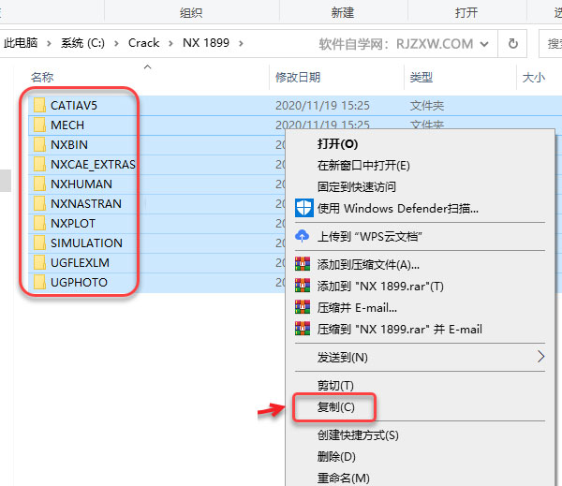Select the UGFLEXLM folder name
Screen dimensions: 562x486
(x=80, y=263)
